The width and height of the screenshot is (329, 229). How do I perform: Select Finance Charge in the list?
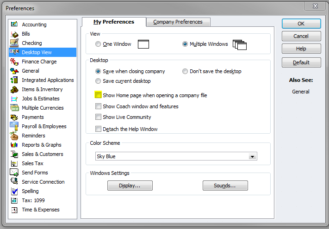pyautogui.click(x=43, y=62)
